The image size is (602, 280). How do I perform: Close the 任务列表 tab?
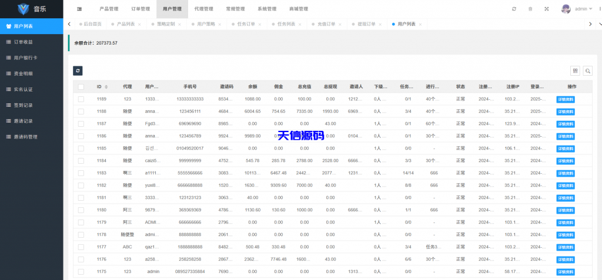click(x=300, y=24)
